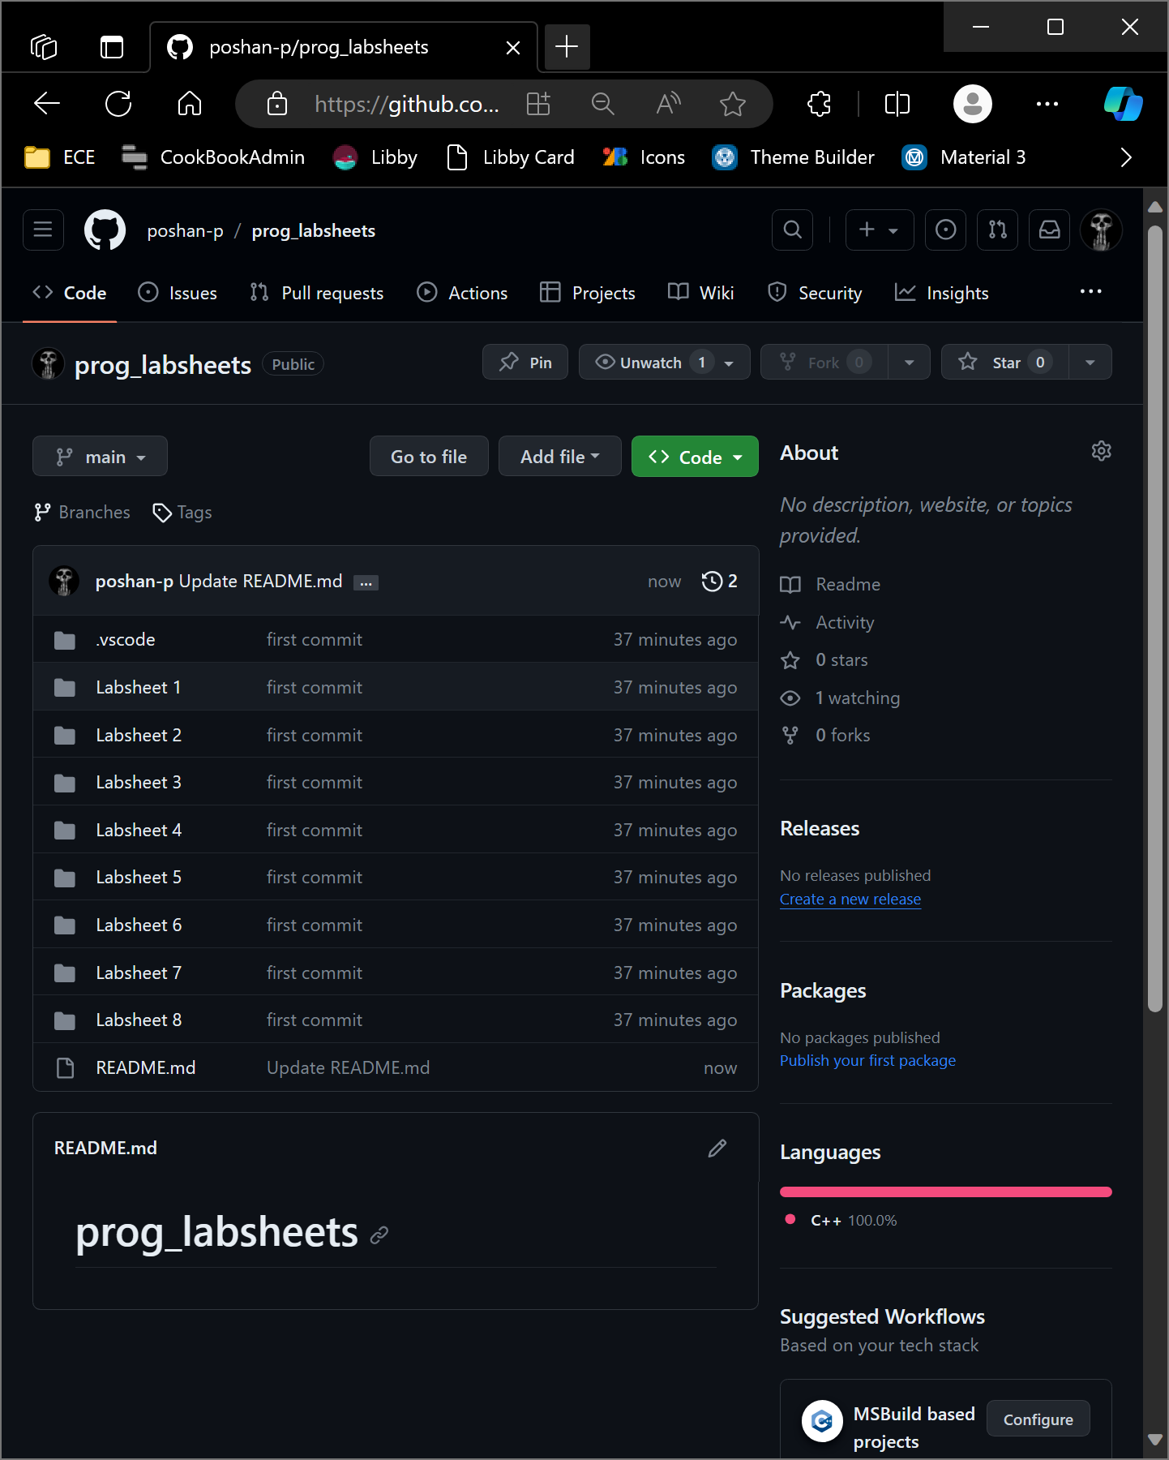This screenshot has width=1169, height=1460.
Task: Show more favorites bar chevron
Action: [x=1126, y=157]
